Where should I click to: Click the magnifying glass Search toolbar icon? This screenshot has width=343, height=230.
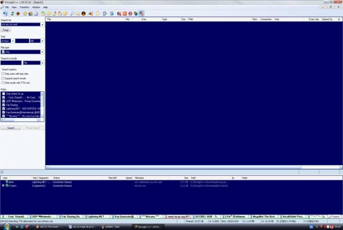73,14
